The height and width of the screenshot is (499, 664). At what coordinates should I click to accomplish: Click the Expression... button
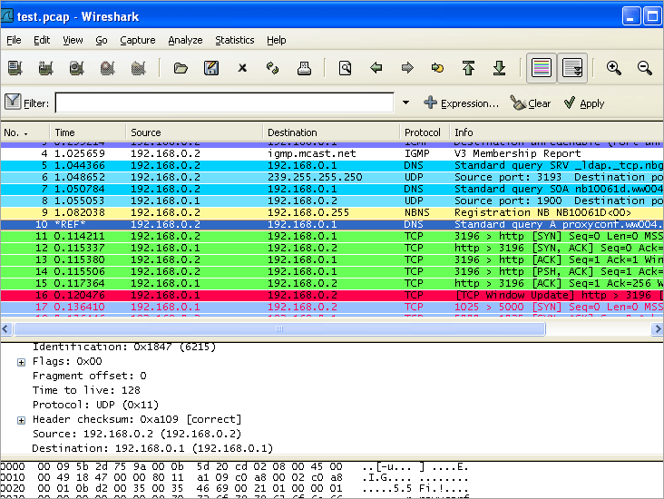pyautogui.click(x=461, y=103)
